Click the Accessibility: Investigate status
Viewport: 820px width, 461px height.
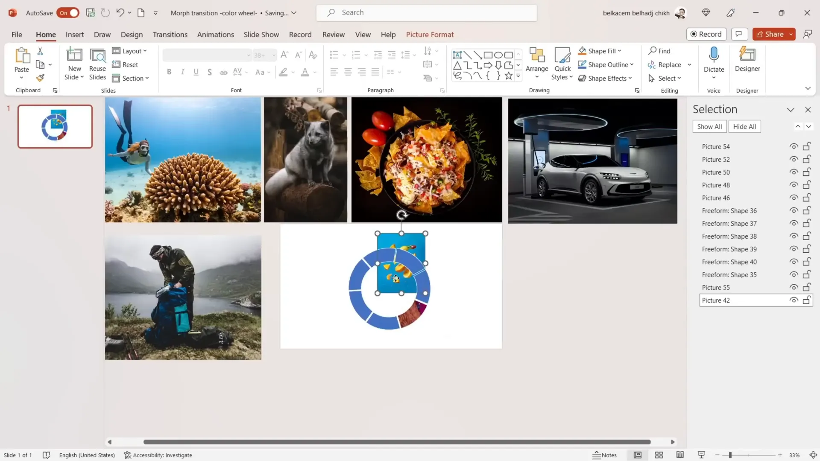pos(158,455)
